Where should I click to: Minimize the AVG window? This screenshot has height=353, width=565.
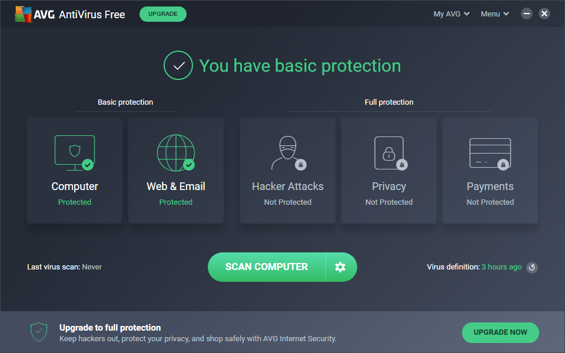(527, 14)
